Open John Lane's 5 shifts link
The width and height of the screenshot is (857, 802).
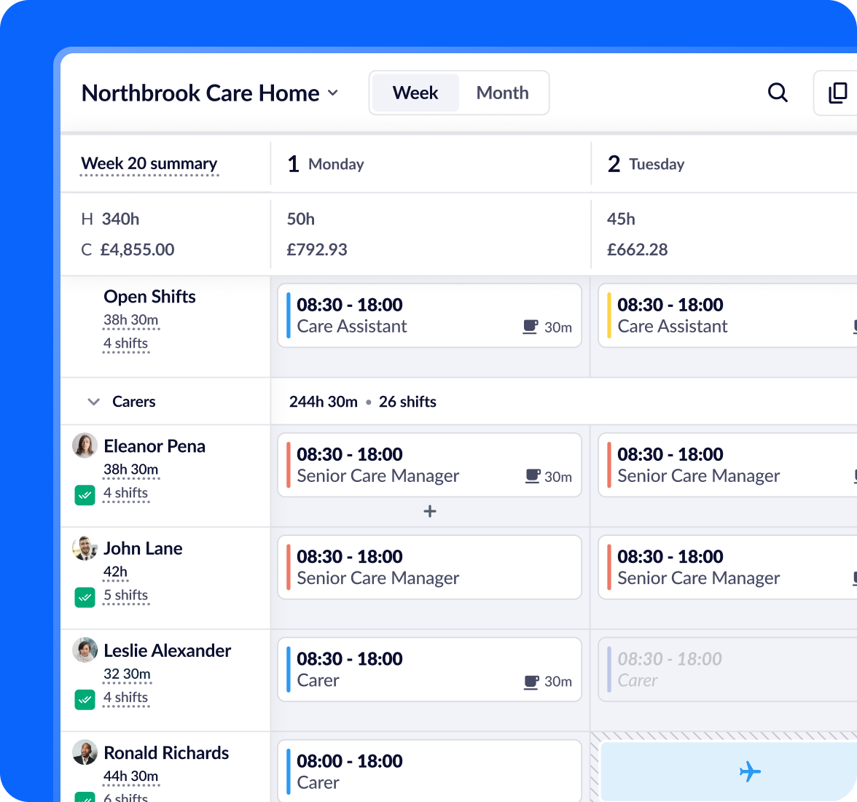[126, 595]
